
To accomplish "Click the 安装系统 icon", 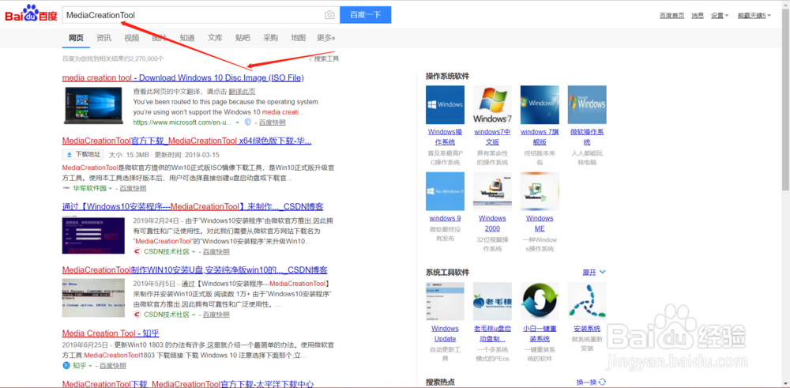I will click(x=587, y=301).
